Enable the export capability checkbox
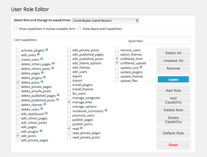Viewport: 207px width, 157px height. click(x=69, y=76)
